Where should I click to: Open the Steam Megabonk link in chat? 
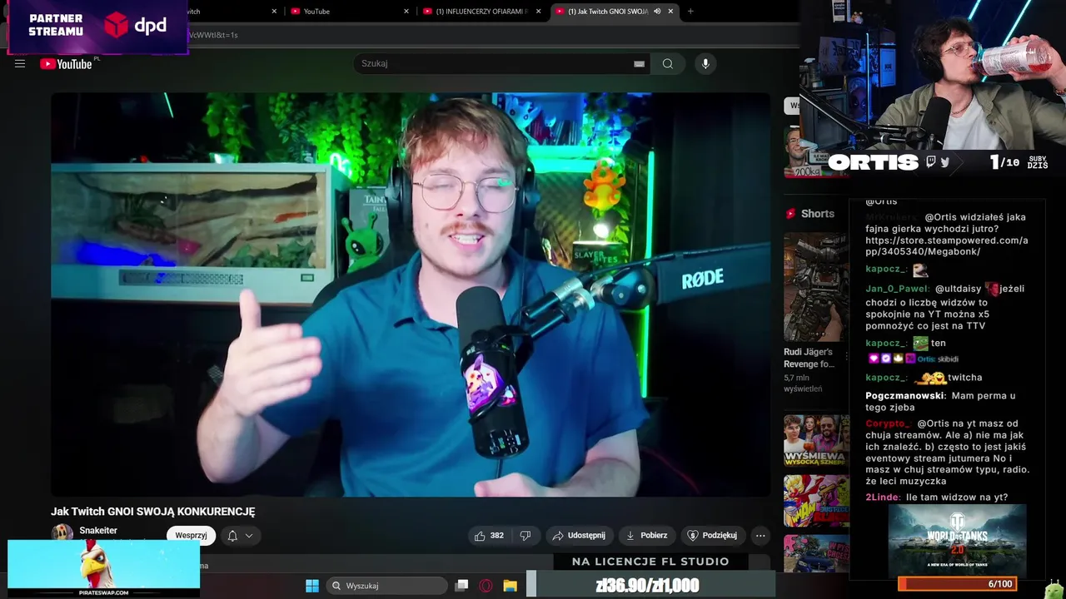click(947, 246)
